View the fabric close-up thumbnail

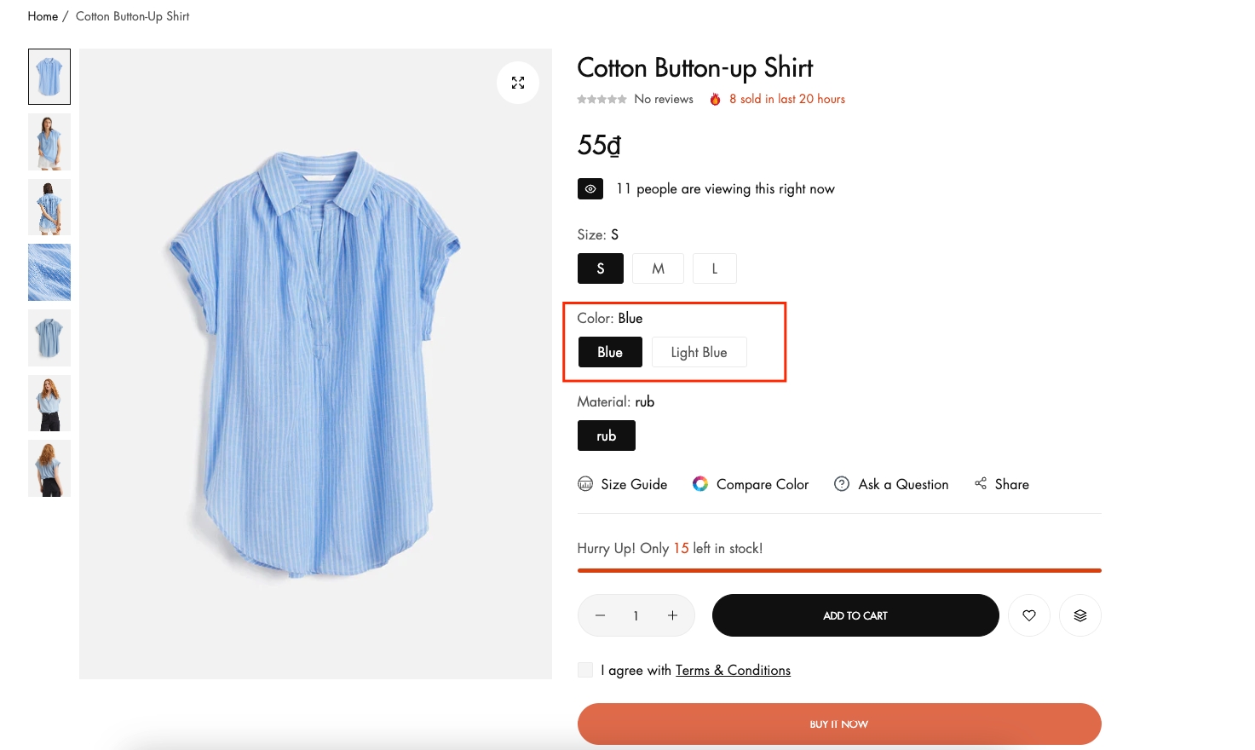pos(49,273)
